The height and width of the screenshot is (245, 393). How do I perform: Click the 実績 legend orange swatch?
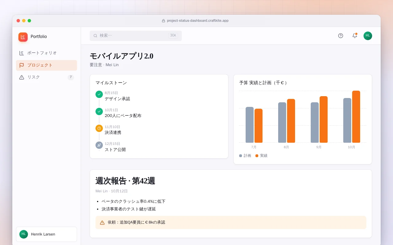257,156
